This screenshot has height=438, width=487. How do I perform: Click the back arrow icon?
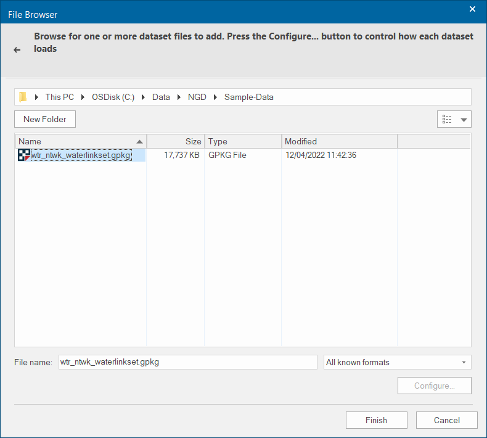point(17,50)
